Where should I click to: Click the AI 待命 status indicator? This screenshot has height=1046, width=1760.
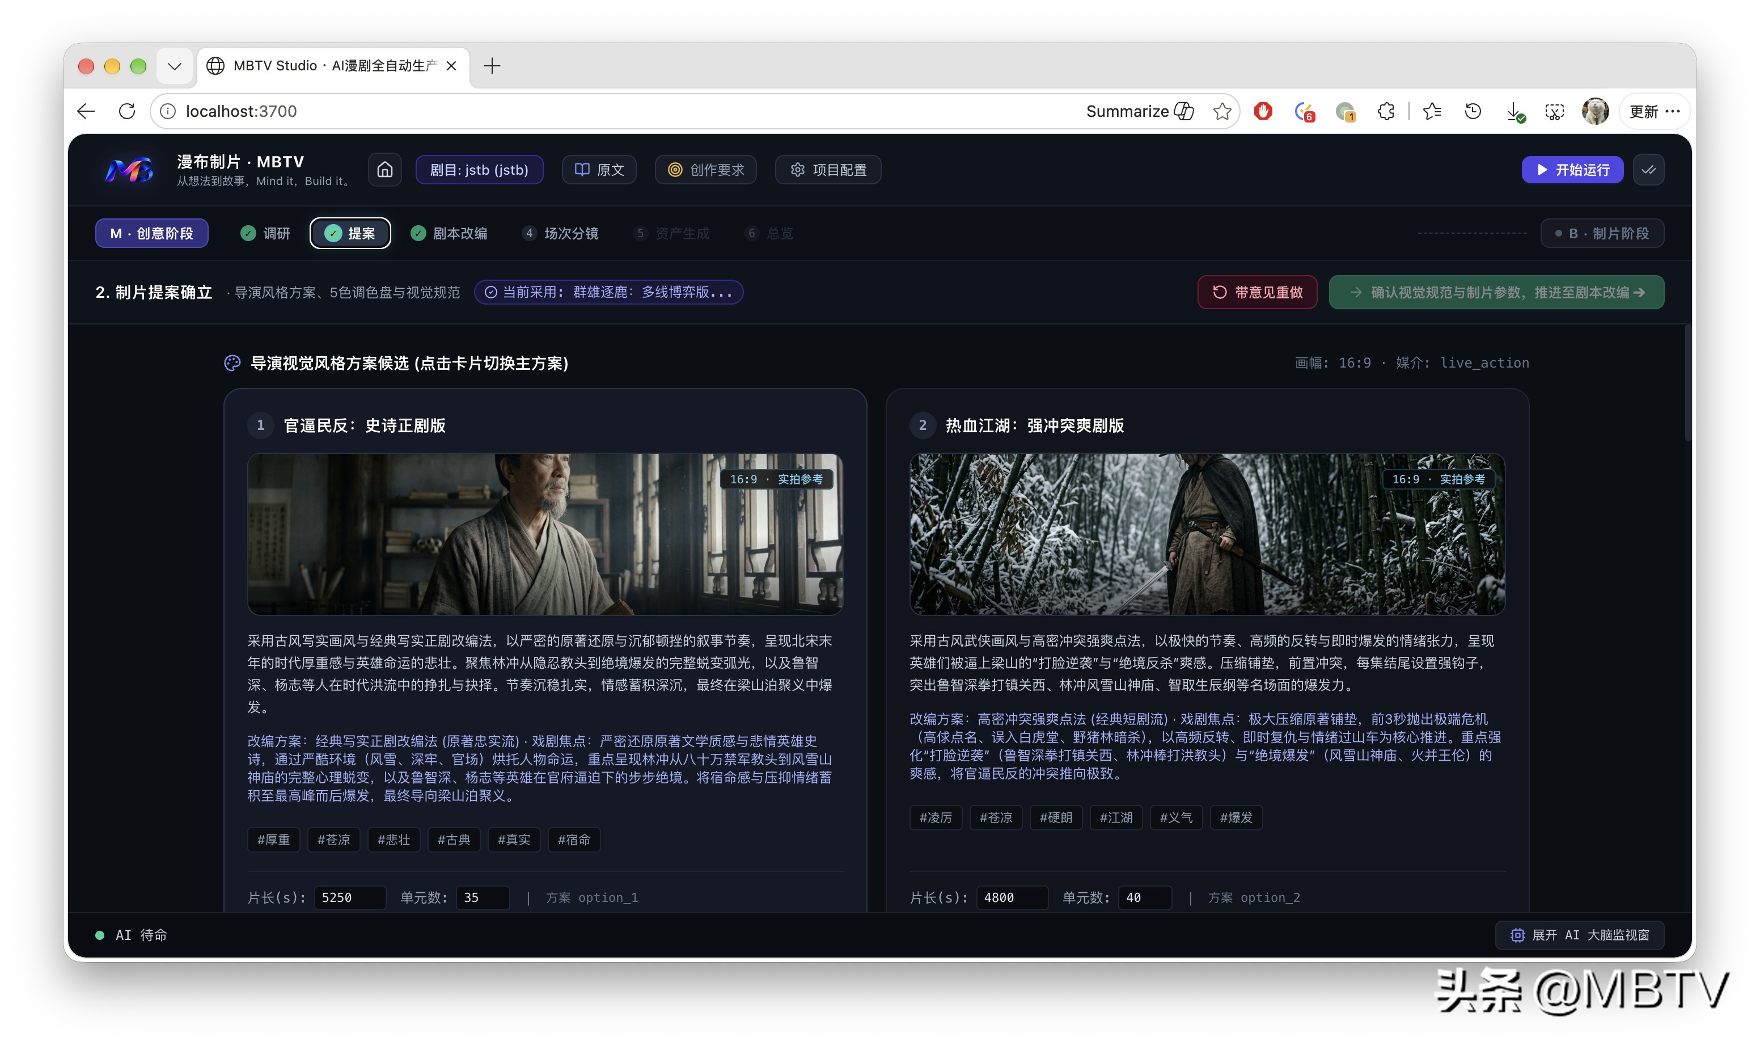click(x=131, y=935)
